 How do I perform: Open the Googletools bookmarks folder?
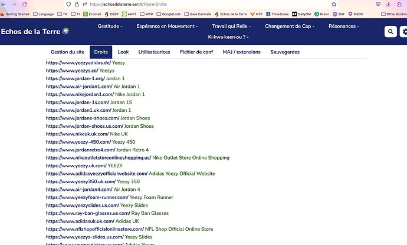coord(169,14)
